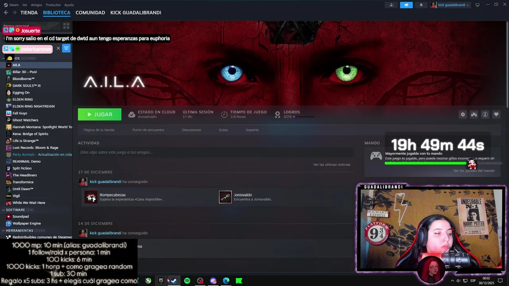Open the Jonisvaldo achievement icon
The width and height of the screenshot is (509, 286).
click(225, 197)
